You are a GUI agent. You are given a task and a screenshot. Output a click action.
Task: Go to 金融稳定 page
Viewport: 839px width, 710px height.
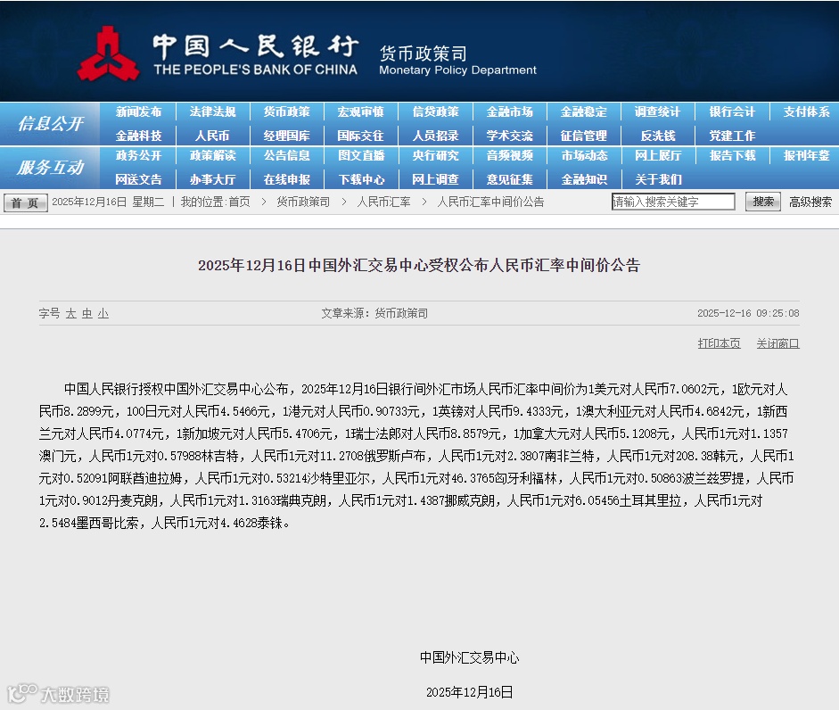tap(584, 111)
